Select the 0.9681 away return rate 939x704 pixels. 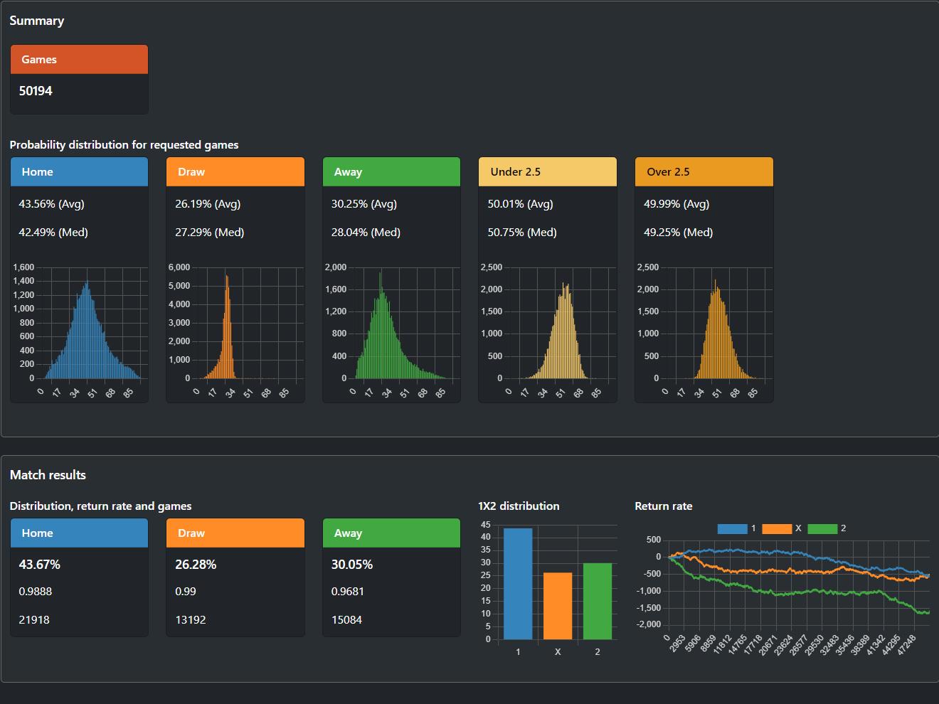pyautogui.click(x=348, y=592)
